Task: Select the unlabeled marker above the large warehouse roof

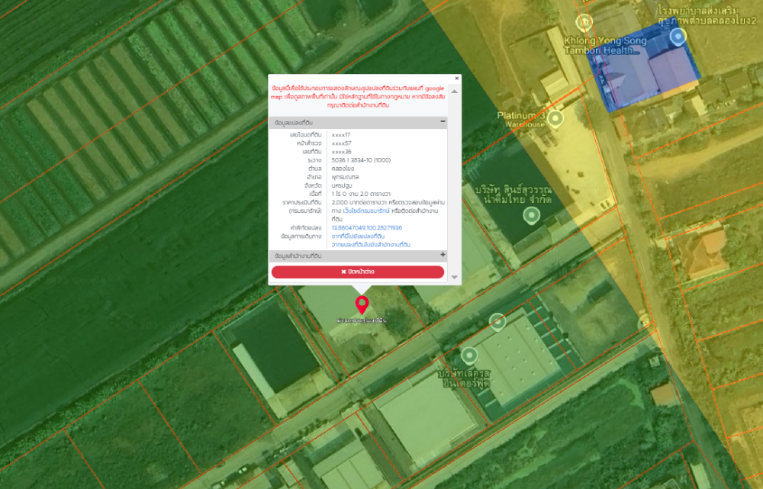Action: click(x=497, y=321)
